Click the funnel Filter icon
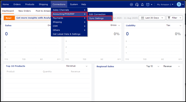The width and height of the screenshot is (186, 102). pos(169,18)
